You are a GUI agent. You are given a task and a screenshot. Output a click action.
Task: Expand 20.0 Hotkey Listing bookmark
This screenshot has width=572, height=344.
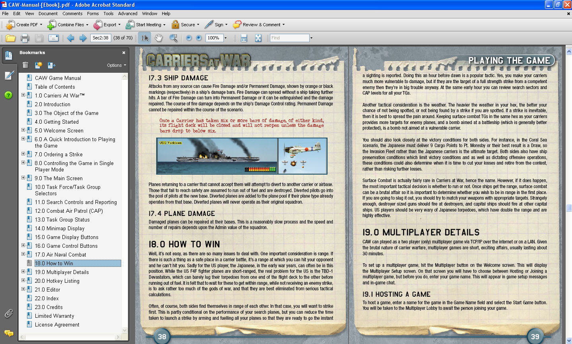point(23,280)
